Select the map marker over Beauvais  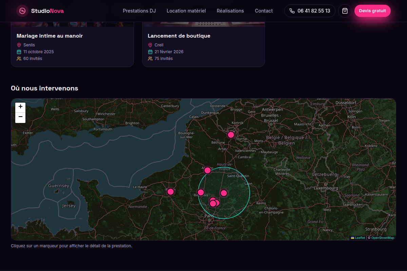coord(201,192)
